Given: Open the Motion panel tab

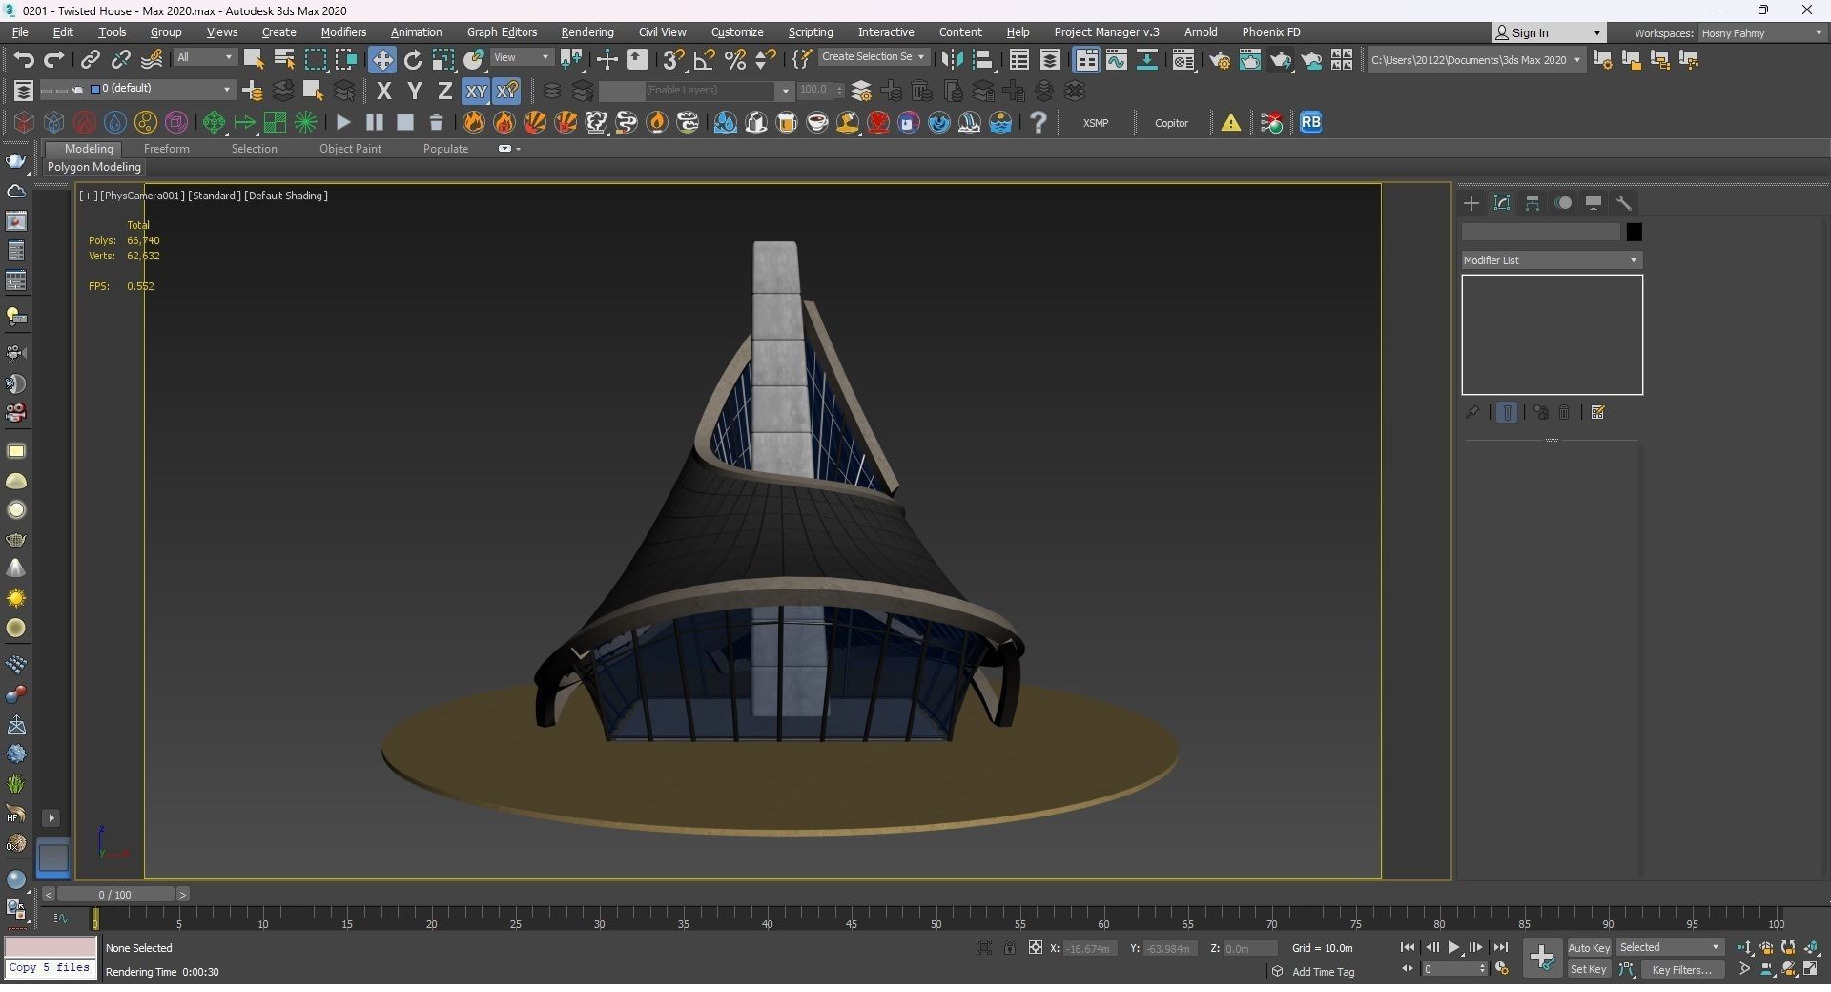Looking at the screenshot, I should click(1563, 203).
